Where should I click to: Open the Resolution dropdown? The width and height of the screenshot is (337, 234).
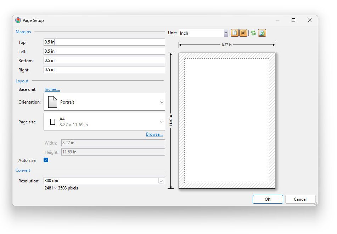pos(161,181)
